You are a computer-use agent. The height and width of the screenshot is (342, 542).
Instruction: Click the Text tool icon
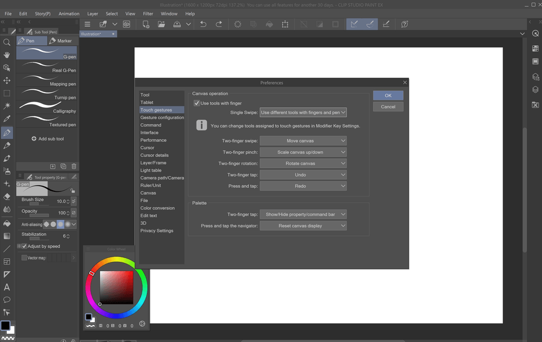pyautogui.click(x=7, y=287)
